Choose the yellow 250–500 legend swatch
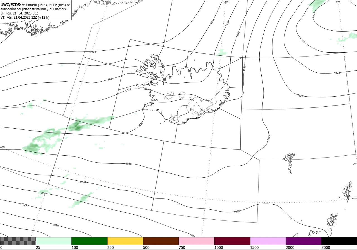Image resolution: width=357 pixels, height=250 pixels. tap(125, 241)
